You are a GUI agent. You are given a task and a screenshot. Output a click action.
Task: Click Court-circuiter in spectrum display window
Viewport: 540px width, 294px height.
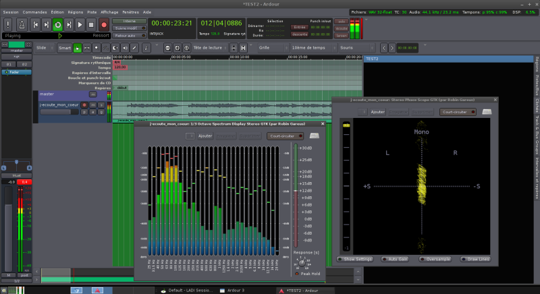286,136
